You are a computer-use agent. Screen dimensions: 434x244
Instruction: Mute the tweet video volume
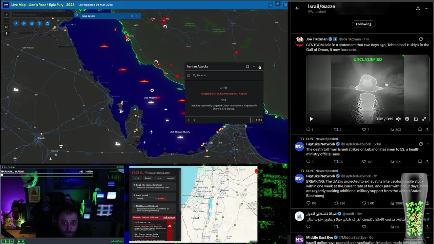click(398, 119)
